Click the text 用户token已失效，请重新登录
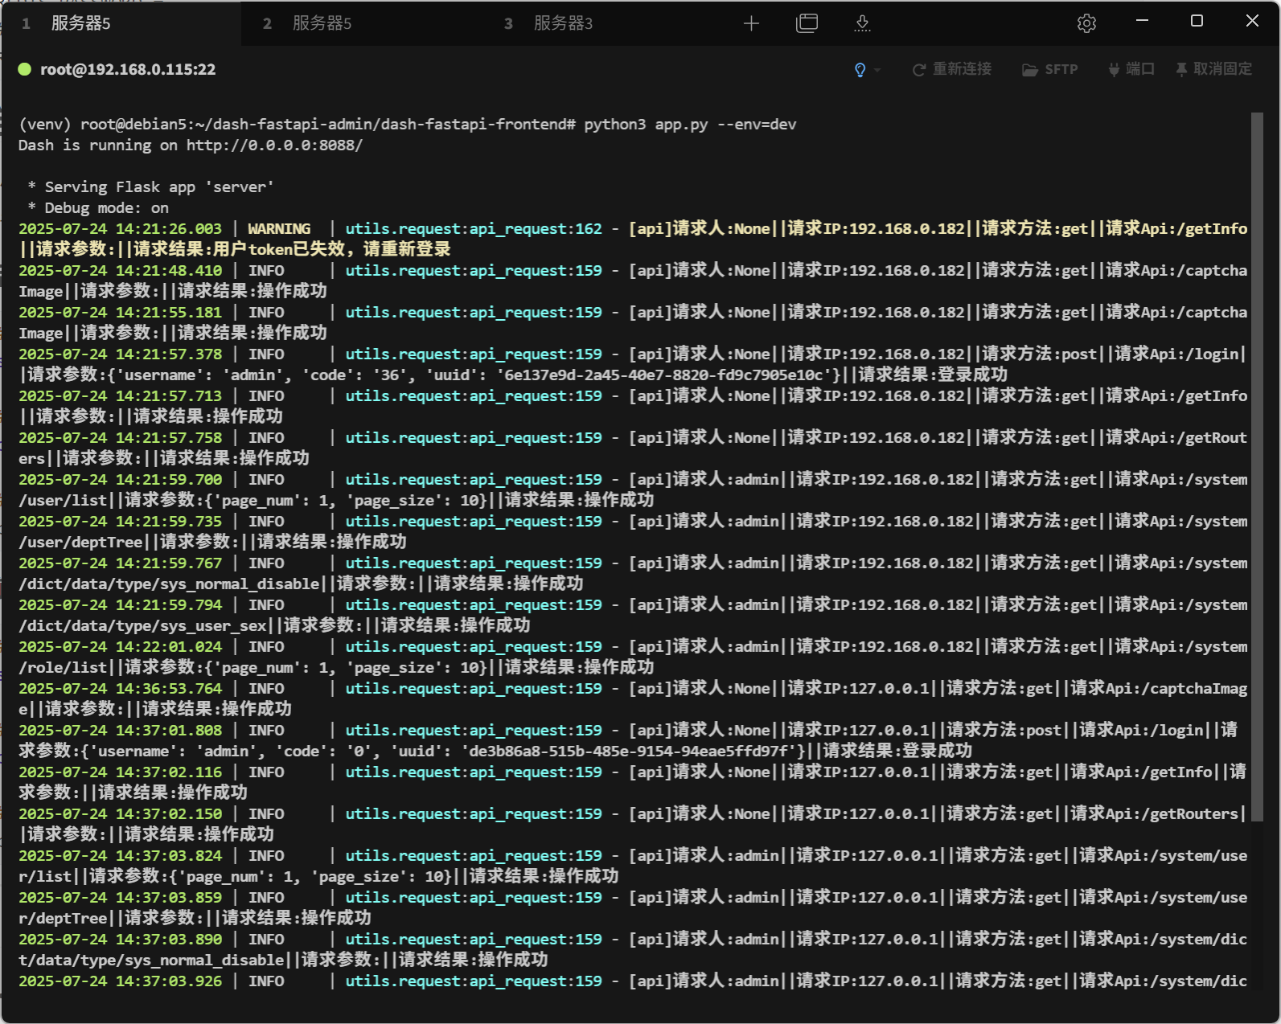The image size is (1281, 1024). point(331,249)
